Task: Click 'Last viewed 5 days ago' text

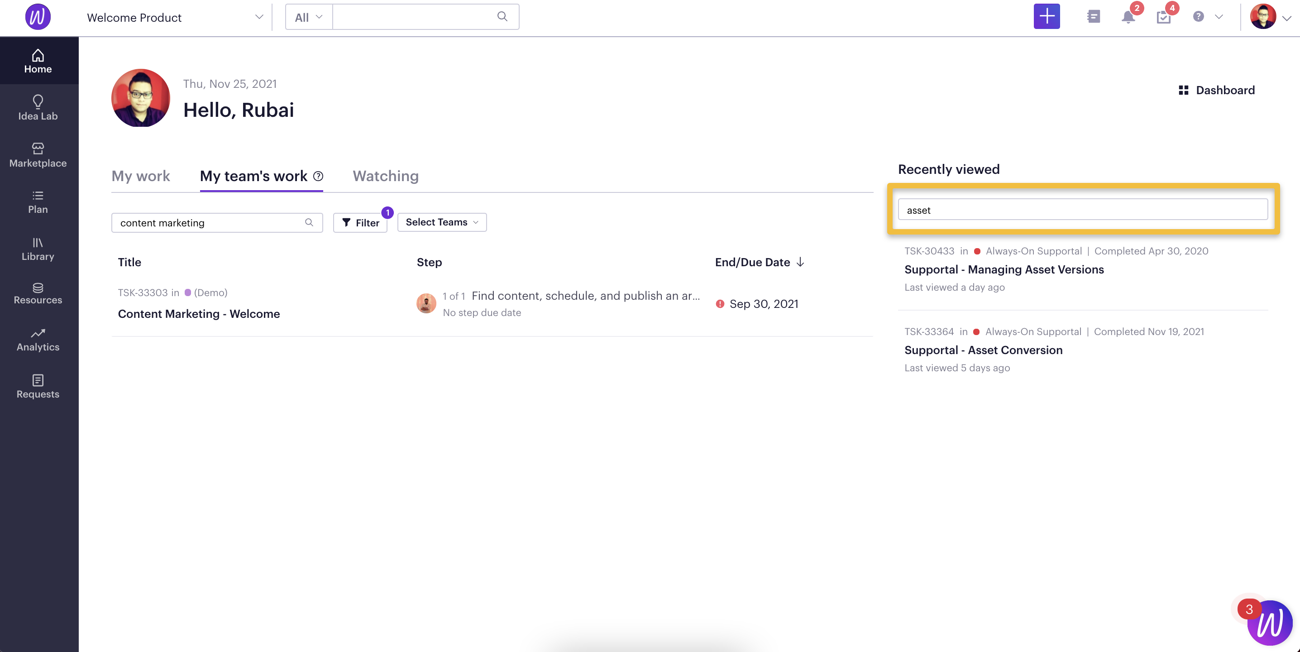Action: pyautogui.click(x=957, y=368)
